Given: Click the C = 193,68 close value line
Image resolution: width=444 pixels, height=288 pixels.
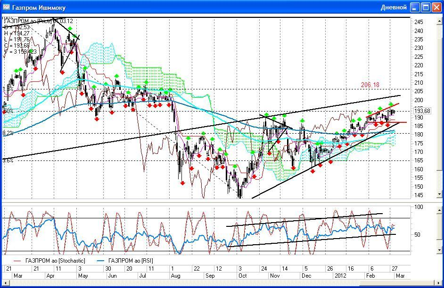Looking at the screenshot, I should 16,46.
